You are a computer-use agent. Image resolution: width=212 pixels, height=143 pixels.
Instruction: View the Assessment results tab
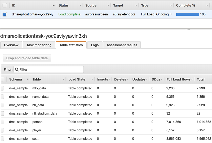point(122,45)
